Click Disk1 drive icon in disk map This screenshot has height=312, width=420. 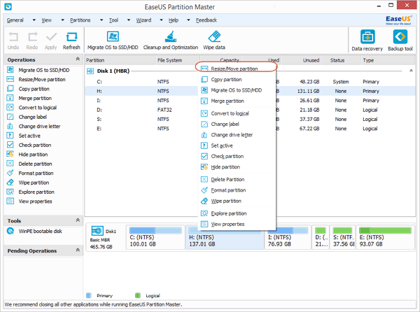97,231
